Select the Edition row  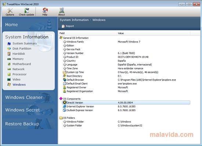tap(126, 45)
